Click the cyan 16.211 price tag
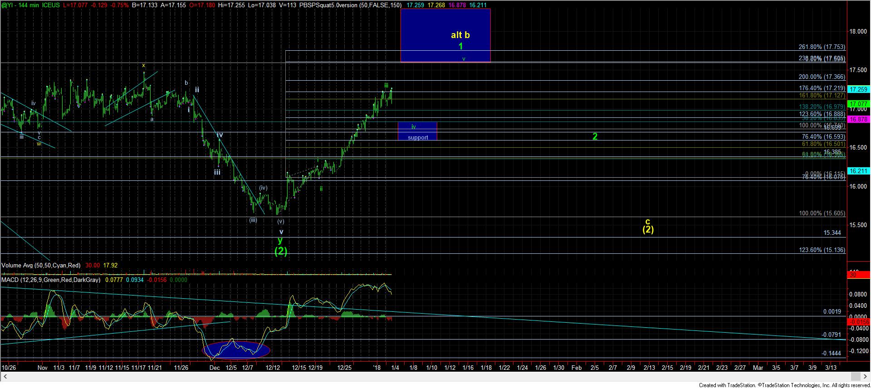 [858, 171]
